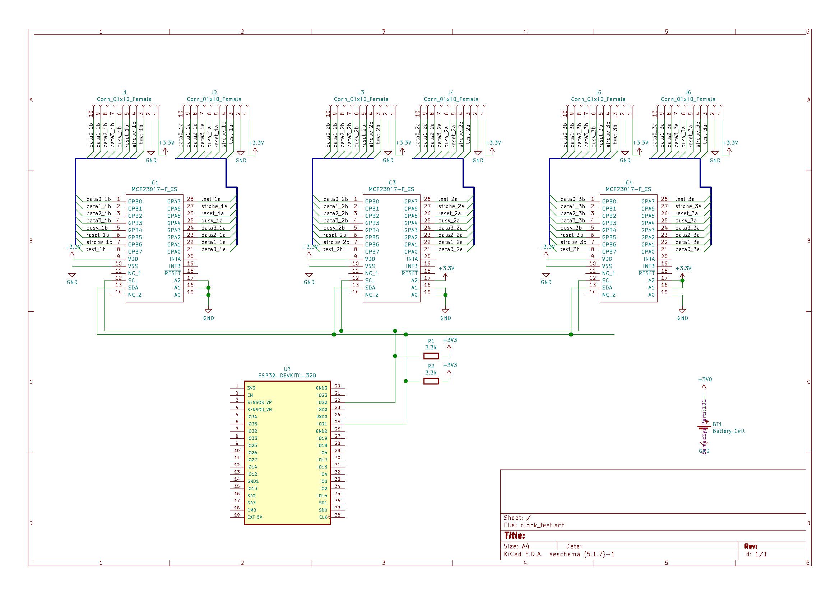Image resolution: width=840 pixels, height=594 pixels.
Task: Click the IC4 reference label
Action: [628, 183]
